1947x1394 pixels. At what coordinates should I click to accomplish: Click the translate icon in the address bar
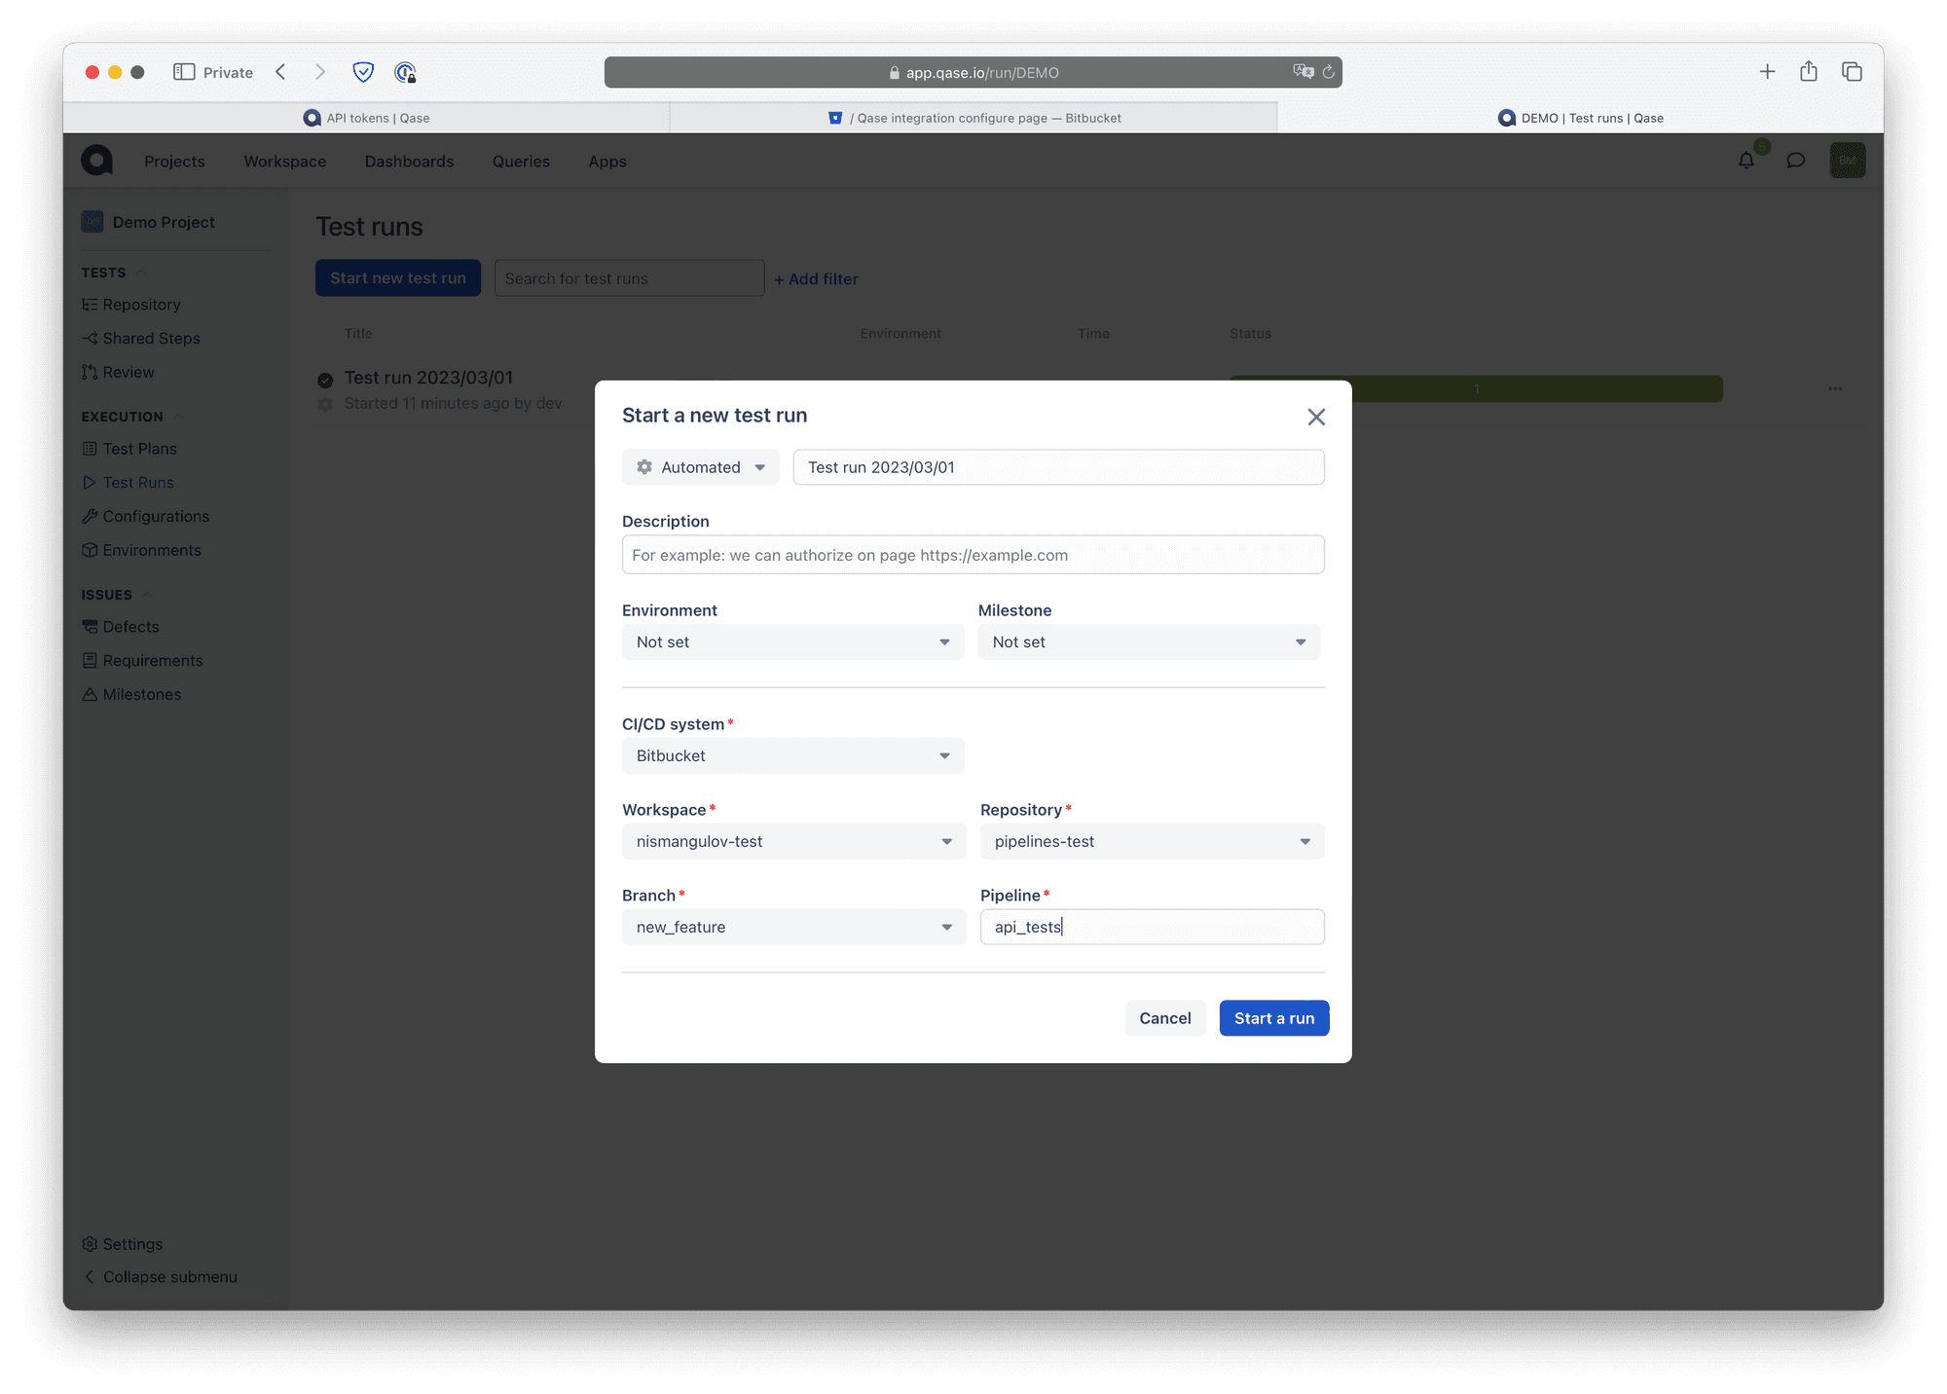click(1303, 71)
